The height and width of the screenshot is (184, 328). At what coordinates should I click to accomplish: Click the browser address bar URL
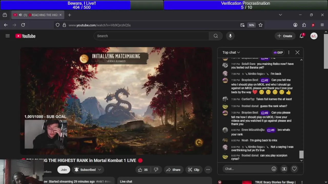(100, 25)
